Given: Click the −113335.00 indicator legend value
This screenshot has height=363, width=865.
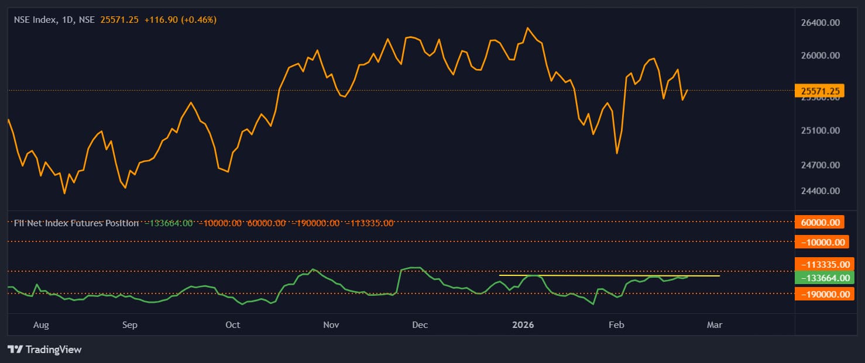Looking at the screenshot, I should [370, 223].
